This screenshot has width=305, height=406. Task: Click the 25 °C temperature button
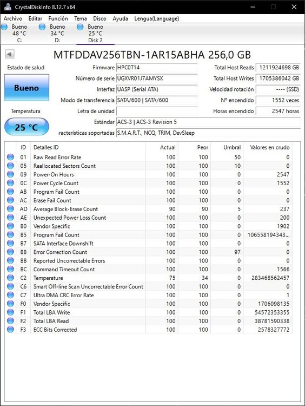(x=26, y=127)
